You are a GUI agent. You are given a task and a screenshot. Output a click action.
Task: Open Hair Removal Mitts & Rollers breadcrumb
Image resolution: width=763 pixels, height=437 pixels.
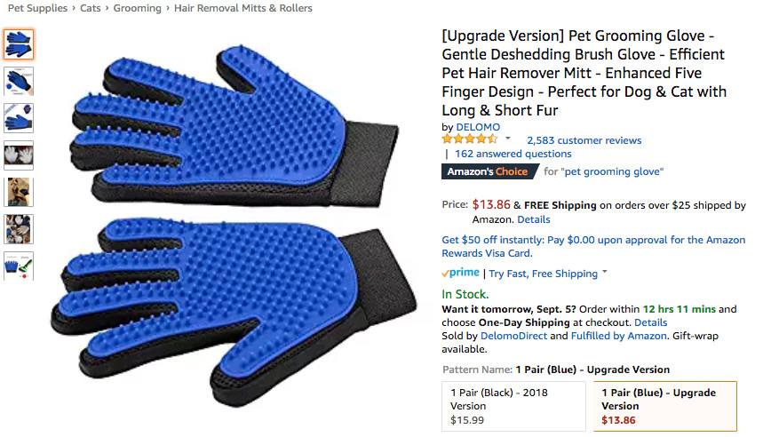tap(243, 8)
